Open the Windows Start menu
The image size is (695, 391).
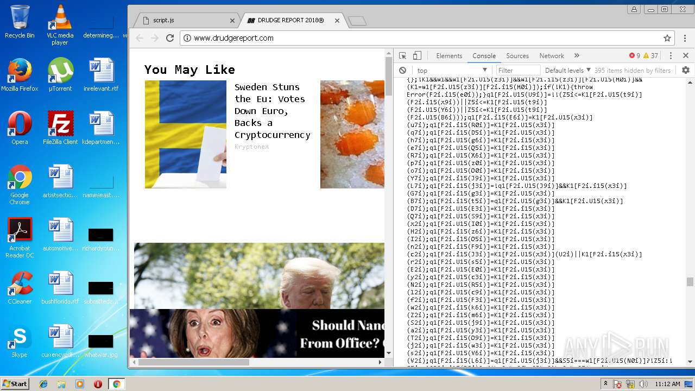coord(15,383)
